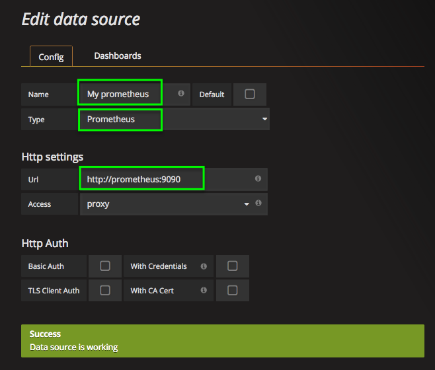Click the Http Auth section heading
The height and width of the screenshot is (370, 435).
pyautogui.click(x=45, y=244)
